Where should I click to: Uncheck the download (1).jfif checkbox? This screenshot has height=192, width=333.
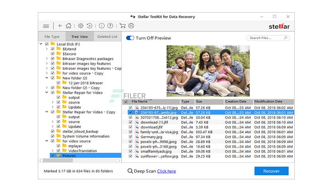pos(131,122)
